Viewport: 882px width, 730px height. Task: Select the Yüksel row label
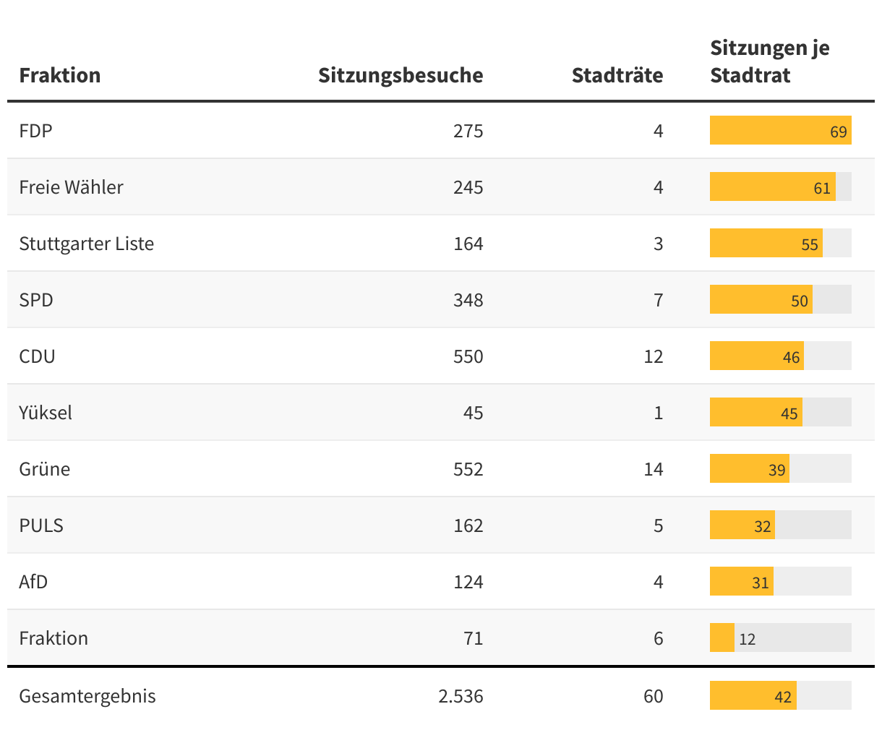(46, 413)
